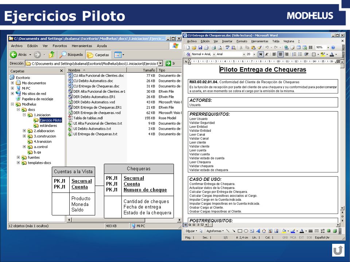Expand the fuentes folder node
Screen dimensions: 350x262
click(x=18, y=157)
